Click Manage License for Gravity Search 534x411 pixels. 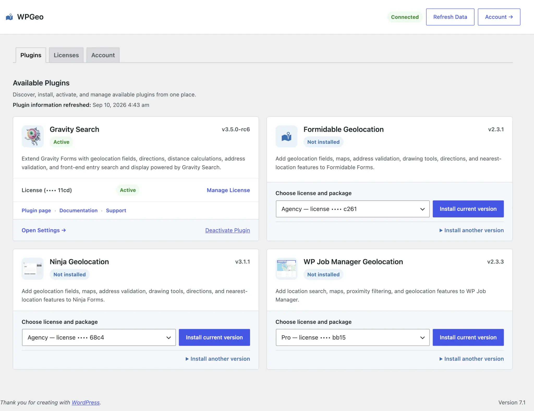coord(228,190)
